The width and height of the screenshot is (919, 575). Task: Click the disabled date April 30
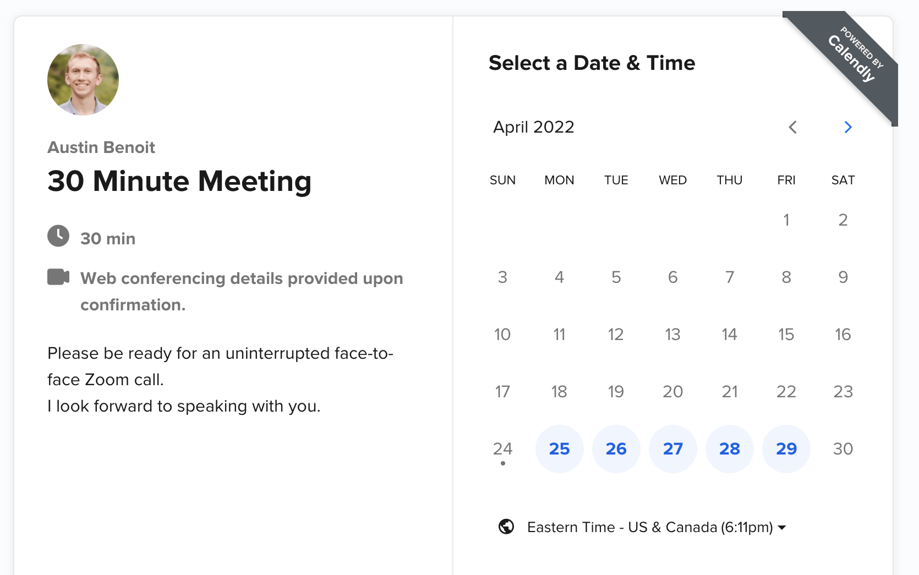843,449
